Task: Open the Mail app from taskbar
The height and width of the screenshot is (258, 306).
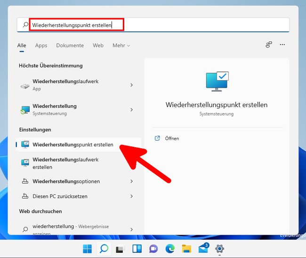Action: pyautogui.click(x=203, y=248)
